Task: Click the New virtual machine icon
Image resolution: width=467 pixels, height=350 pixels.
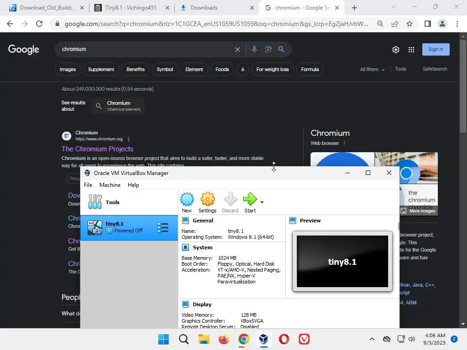Action: point(187,203)
